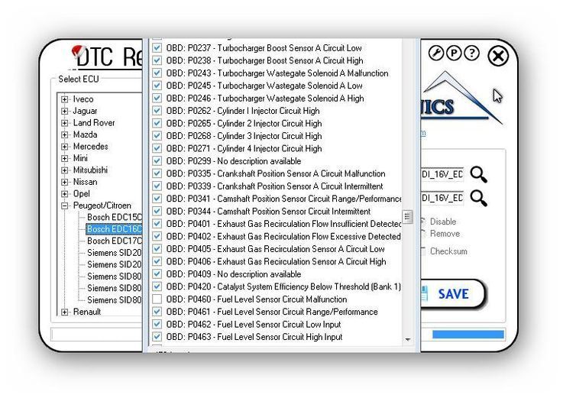Toggle P0243 Wastegate Solenoid A Malfunction checkbox

[157, 73]
